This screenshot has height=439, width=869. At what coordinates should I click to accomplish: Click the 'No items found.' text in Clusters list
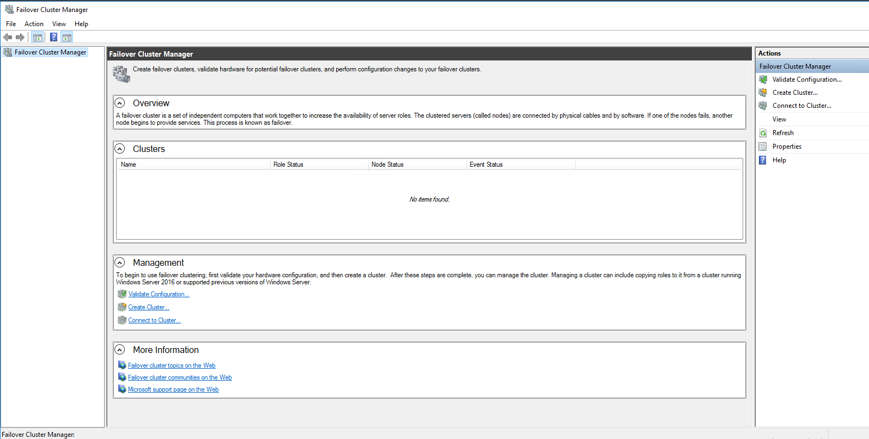(429, 199)
